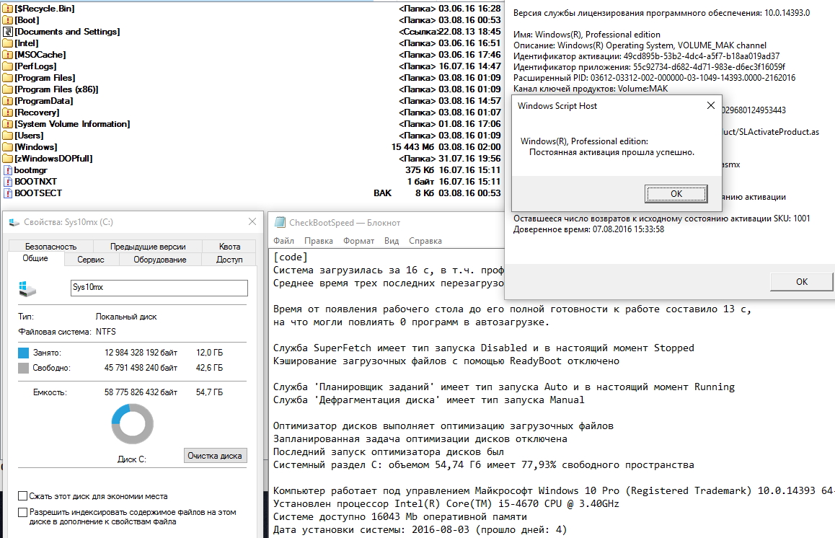Select the [Users] folder icon
This screenshot has height=538, width=835.
tap(7, 136)
